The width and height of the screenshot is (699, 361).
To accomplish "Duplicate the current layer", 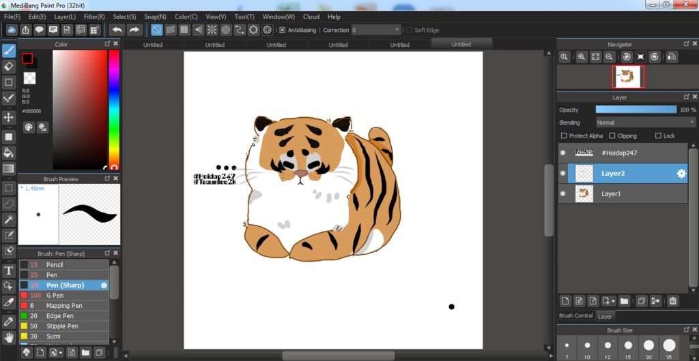I will [641, 301].
